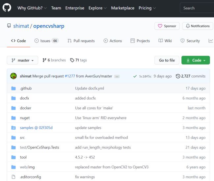Open the master branch dropdown
This screenshot has width=214, height=181.
point(22,60)
